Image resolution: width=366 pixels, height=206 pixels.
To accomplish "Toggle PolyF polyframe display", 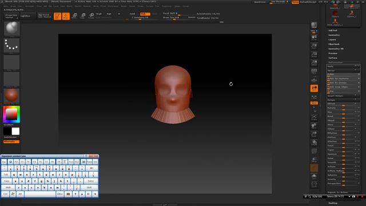I will (x=314, y=151).
